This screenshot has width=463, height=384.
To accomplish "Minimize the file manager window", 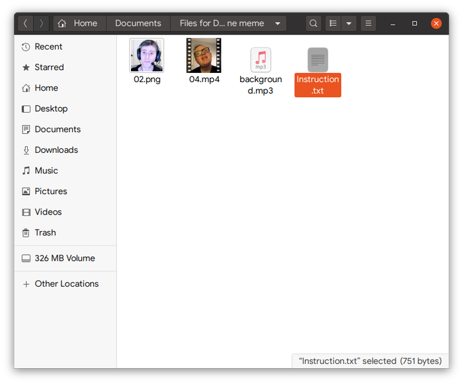I will tap(393, 24).
